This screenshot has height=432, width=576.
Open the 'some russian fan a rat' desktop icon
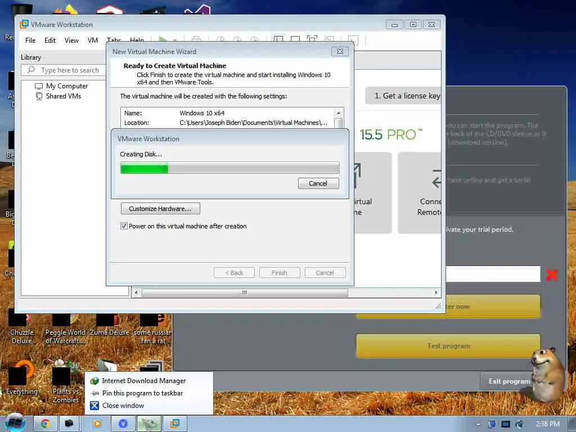point(152,327)
